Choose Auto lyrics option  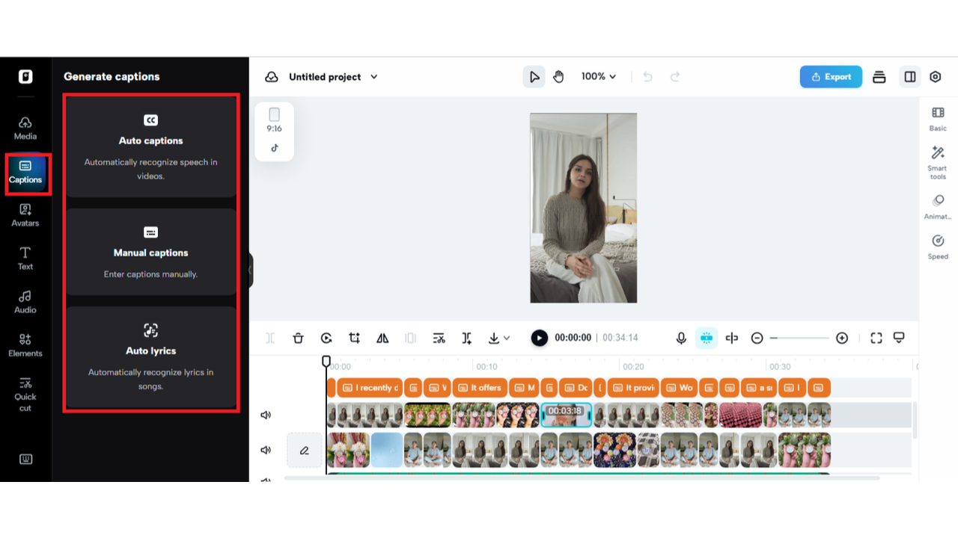tap(151, 357)
